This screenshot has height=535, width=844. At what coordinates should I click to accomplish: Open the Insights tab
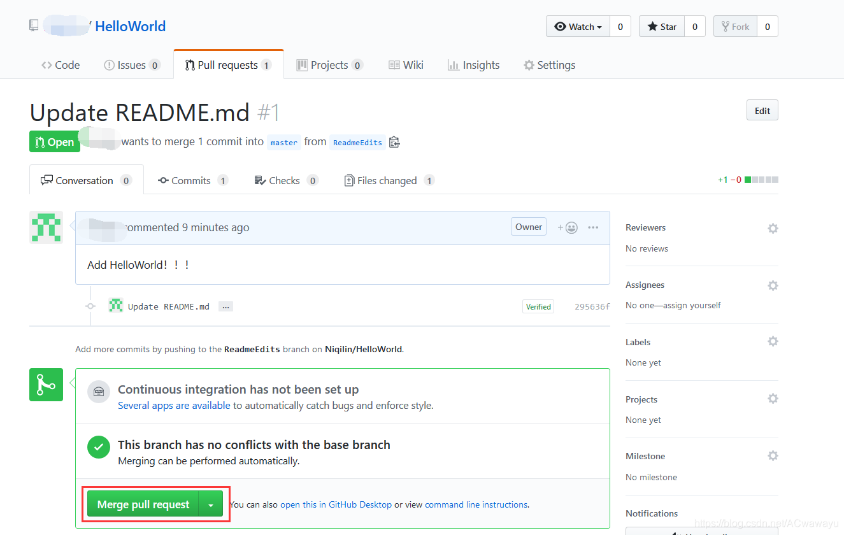point(473,65)
